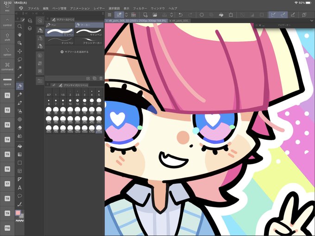
Task: Select the Hand move-view tool
Action: point(19,35)
